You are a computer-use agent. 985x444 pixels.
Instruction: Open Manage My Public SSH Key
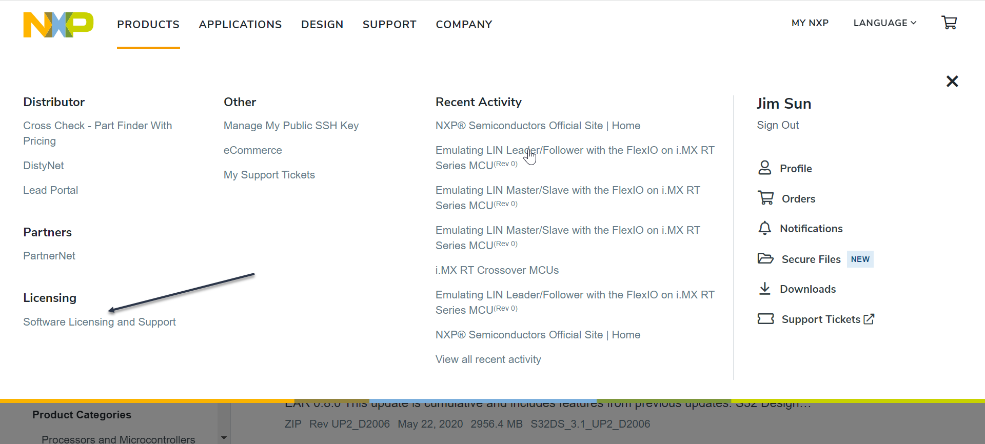pos(291,126)
